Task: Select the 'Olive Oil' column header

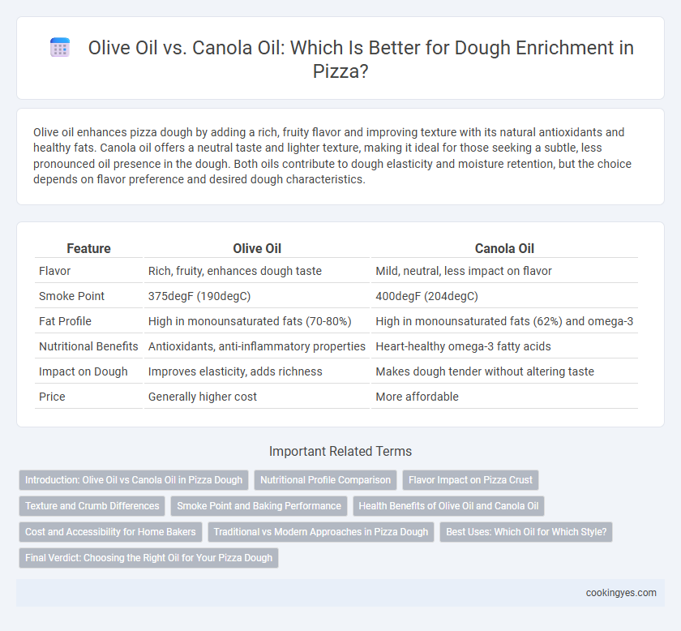Action: coord(257,248)
